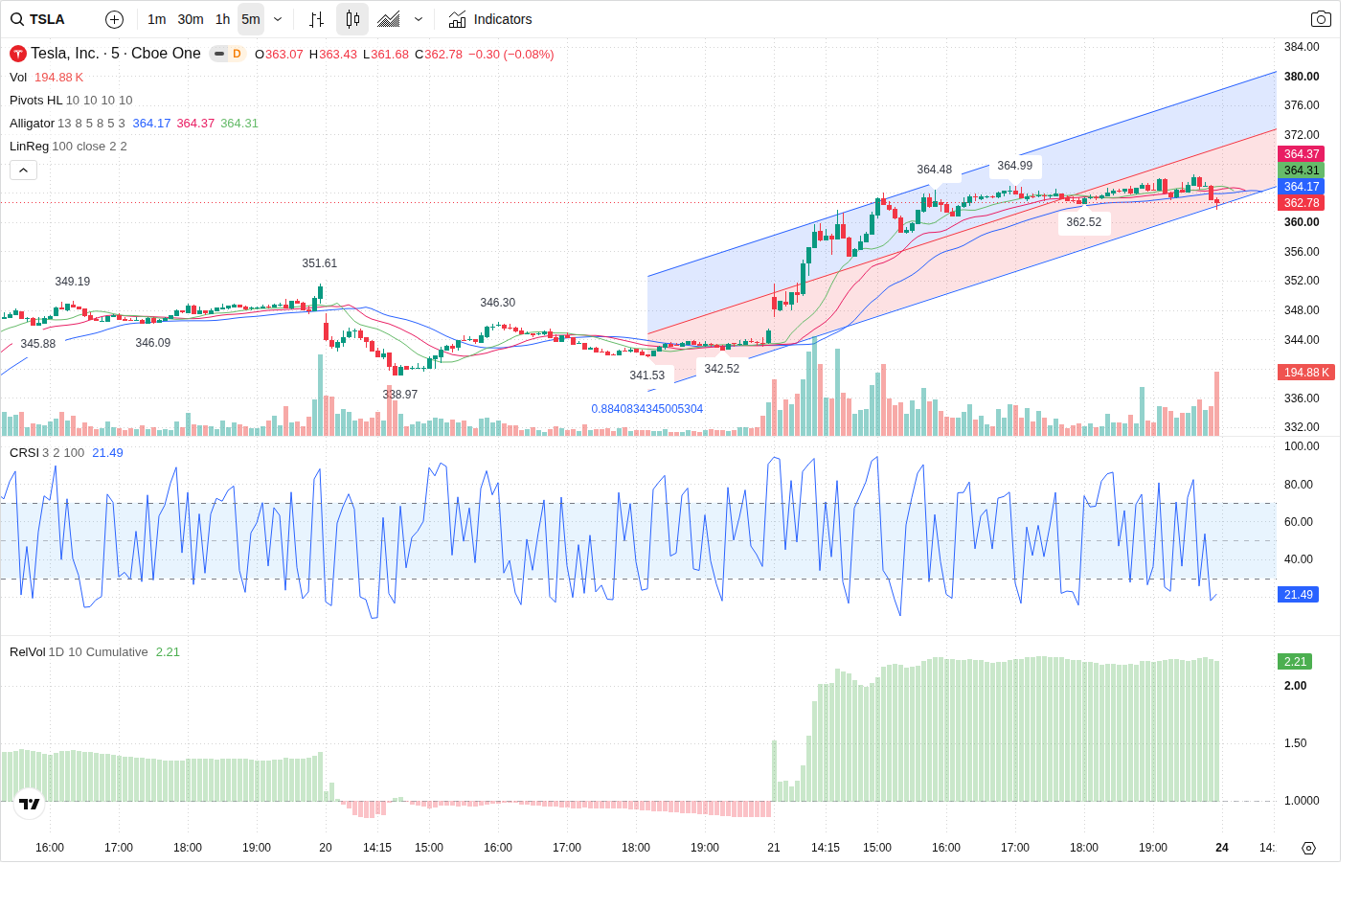This screenshot has width=1360, height=910.
Task: Click the 100.00 CRSI scale label
Action: (x=1302, y=446)
